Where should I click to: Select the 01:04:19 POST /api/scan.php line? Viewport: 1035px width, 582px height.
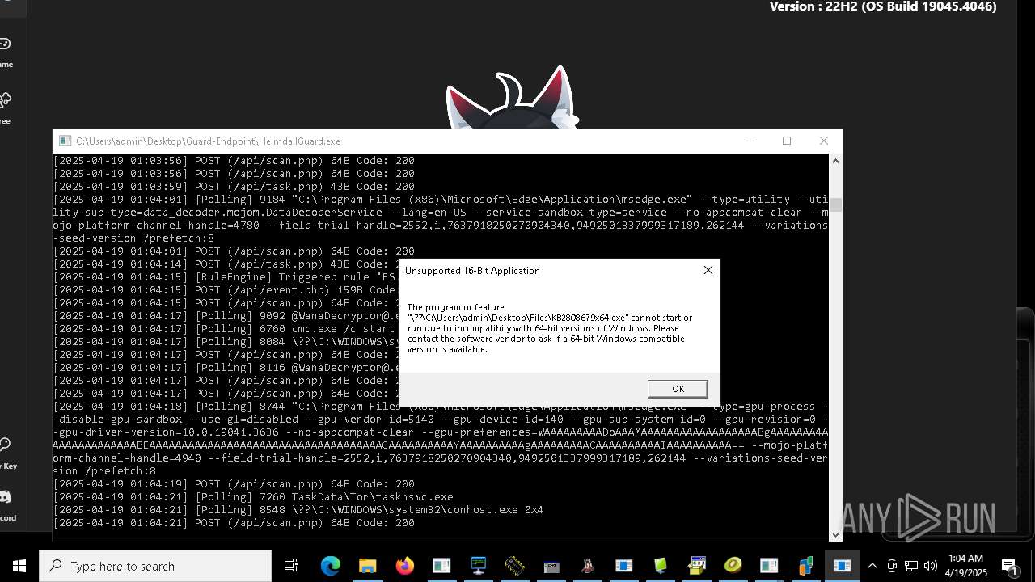[x=234, y=484]
